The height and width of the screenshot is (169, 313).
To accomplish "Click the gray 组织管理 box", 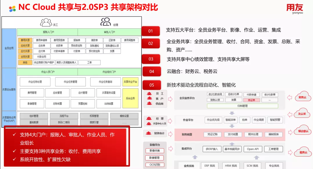I will coord(34,116).
